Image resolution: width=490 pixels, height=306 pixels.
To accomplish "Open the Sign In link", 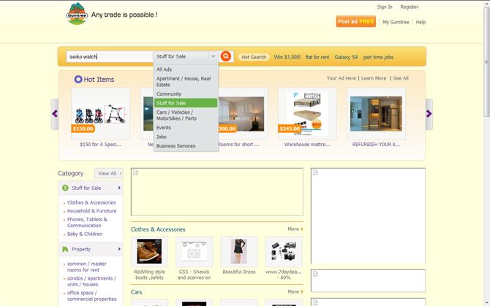I will [385, 7].
